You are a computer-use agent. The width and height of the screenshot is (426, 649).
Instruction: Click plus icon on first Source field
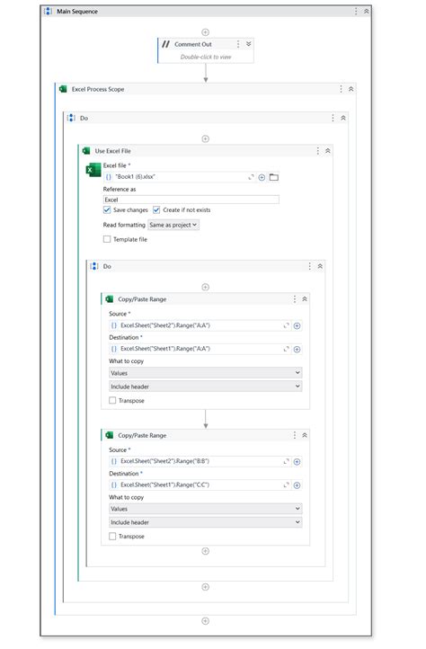click(x=297, y=325)
